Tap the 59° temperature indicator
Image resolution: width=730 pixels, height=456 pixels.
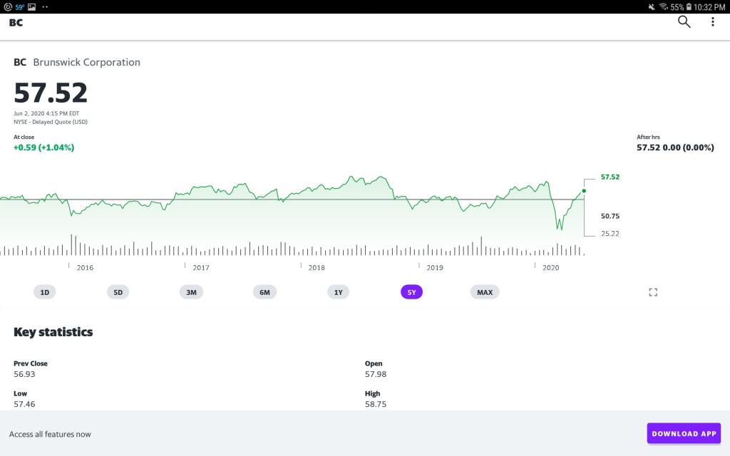coord(19,7)
